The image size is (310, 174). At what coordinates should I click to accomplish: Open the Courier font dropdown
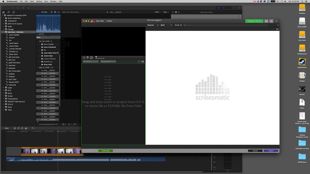(153, 25)
